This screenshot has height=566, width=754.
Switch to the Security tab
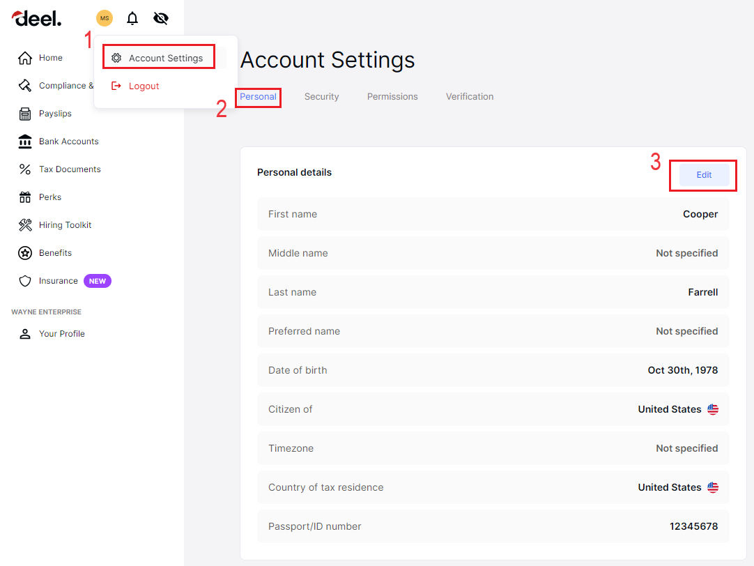click(321, 96)
